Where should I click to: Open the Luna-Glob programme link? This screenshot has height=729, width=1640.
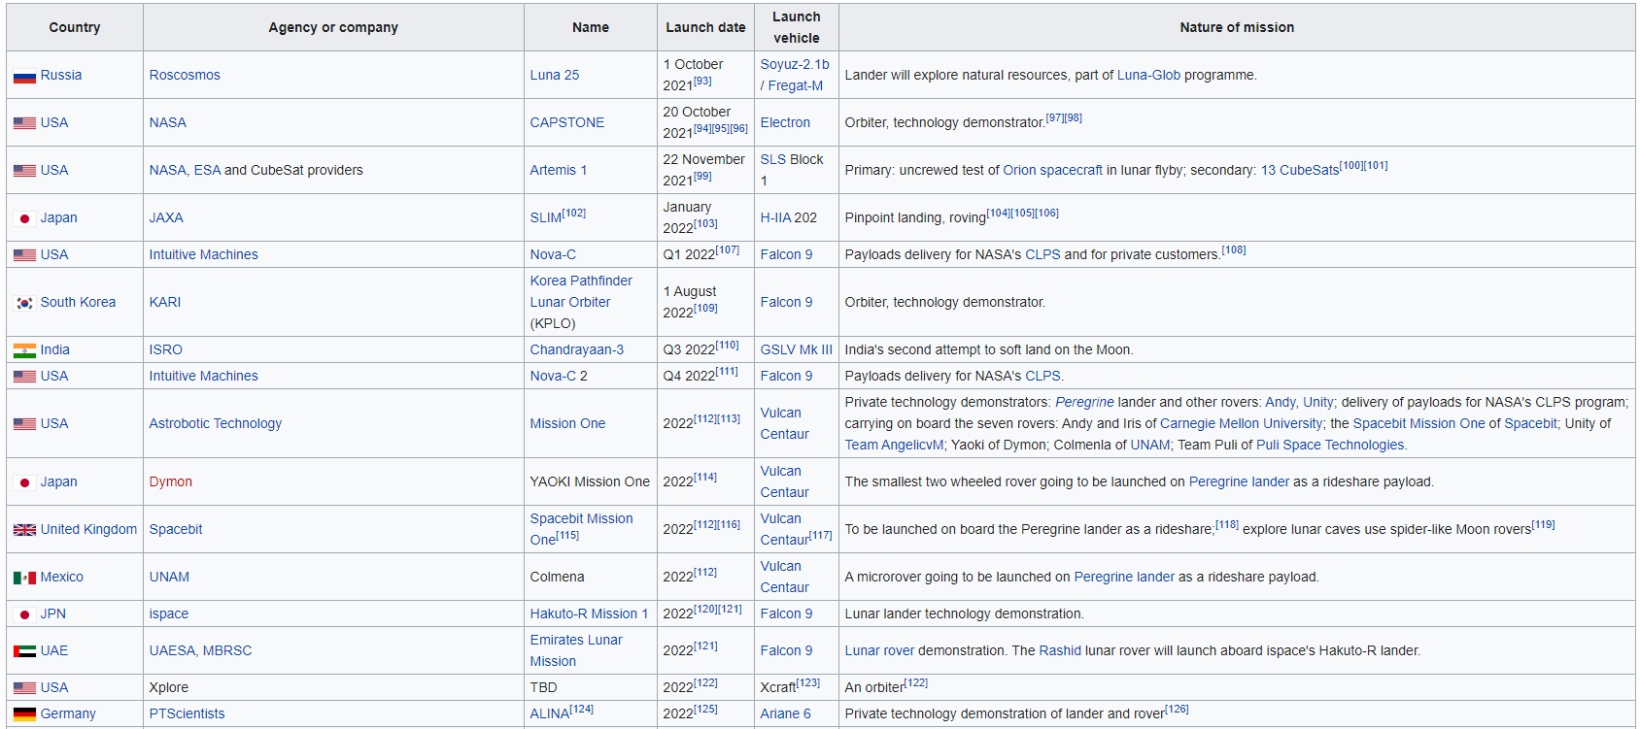point(1148,75)
